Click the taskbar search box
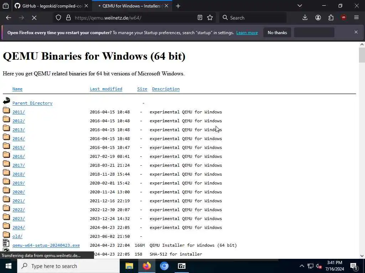The height and width of the screenshot is (273, 365). coord(68,266)
